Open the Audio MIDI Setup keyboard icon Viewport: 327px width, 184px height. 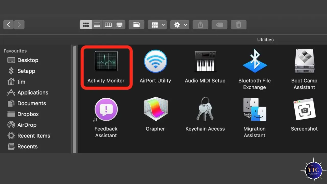[205, 61]
